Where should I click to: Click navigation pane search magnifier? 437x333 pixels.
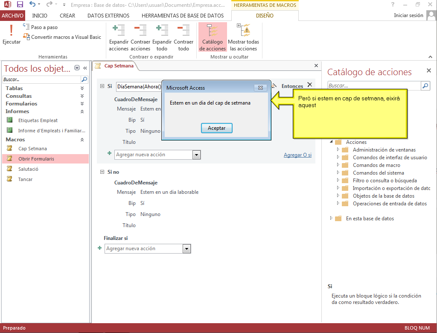pyautogui.click(x=84, y=79)
